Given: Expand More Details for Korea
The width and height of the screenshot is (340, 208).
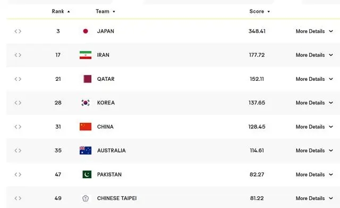Looking at the screenshot, I should pyautogui.click(x=314, y=103).
